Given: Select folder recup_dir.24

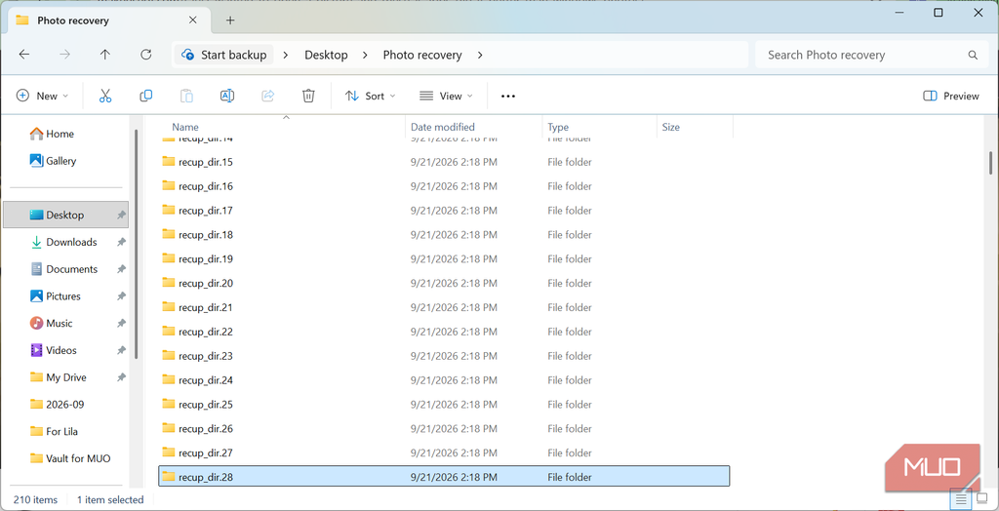Looking at the screenshot, I should tap(444, 380).
